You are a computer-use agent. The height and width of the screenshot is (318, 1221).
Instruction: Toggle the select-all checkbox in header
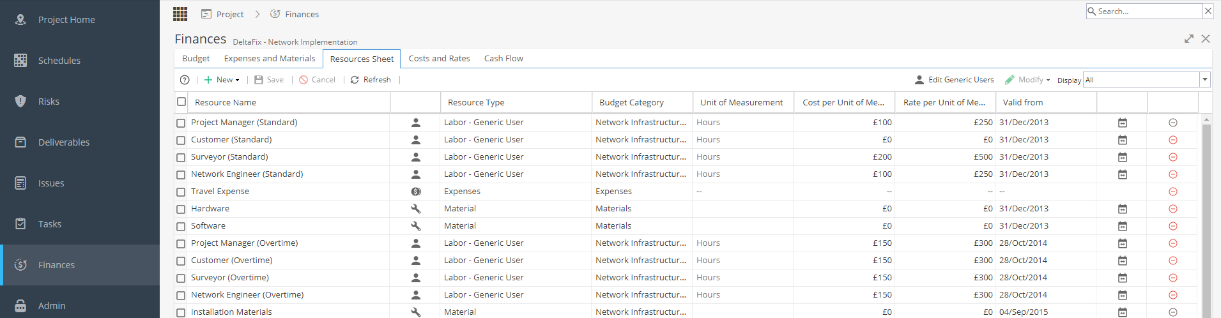click(181, 102)
